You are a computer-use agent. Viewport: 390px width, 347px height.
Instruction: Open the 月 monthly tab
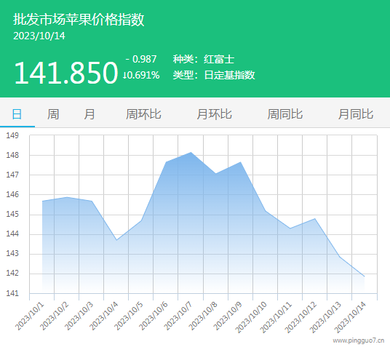pos(89,114)
